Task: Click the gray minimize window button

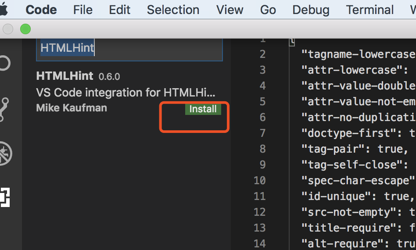Action: (x=8, y=29)
